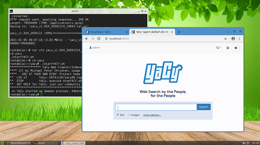Click the blue Search button
The width and height of the screenshot is (260, 145).
point(203,107)
